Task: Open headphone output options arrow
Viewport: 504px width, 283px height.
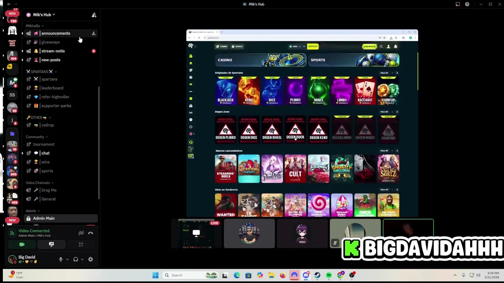Action: tap(82, 259)
